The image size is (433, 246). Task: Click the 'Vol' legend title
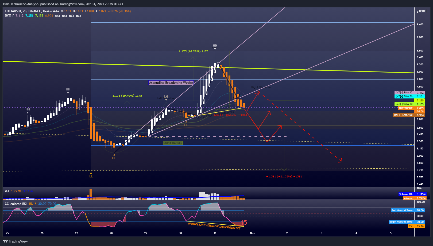(7, 191)
